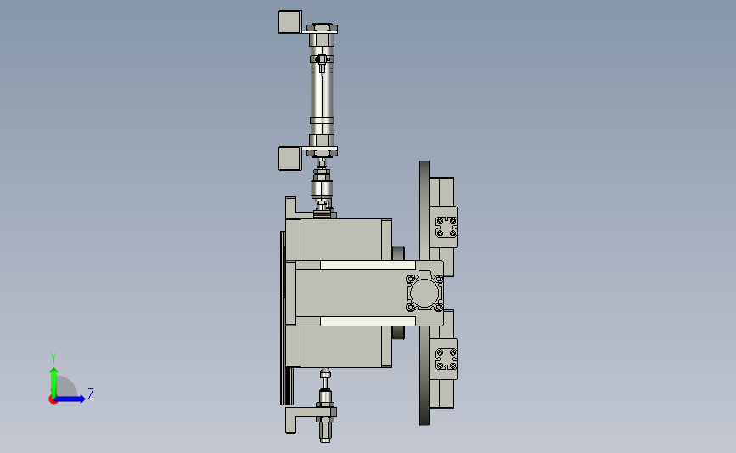Click the green Y axis arrow of the triad
This screenshot has height=453, width=736.
click(x=53, y=382)
